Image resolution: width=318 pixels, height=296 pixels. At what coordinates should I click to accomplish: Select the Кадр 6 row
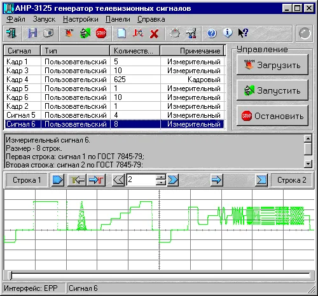114,97
